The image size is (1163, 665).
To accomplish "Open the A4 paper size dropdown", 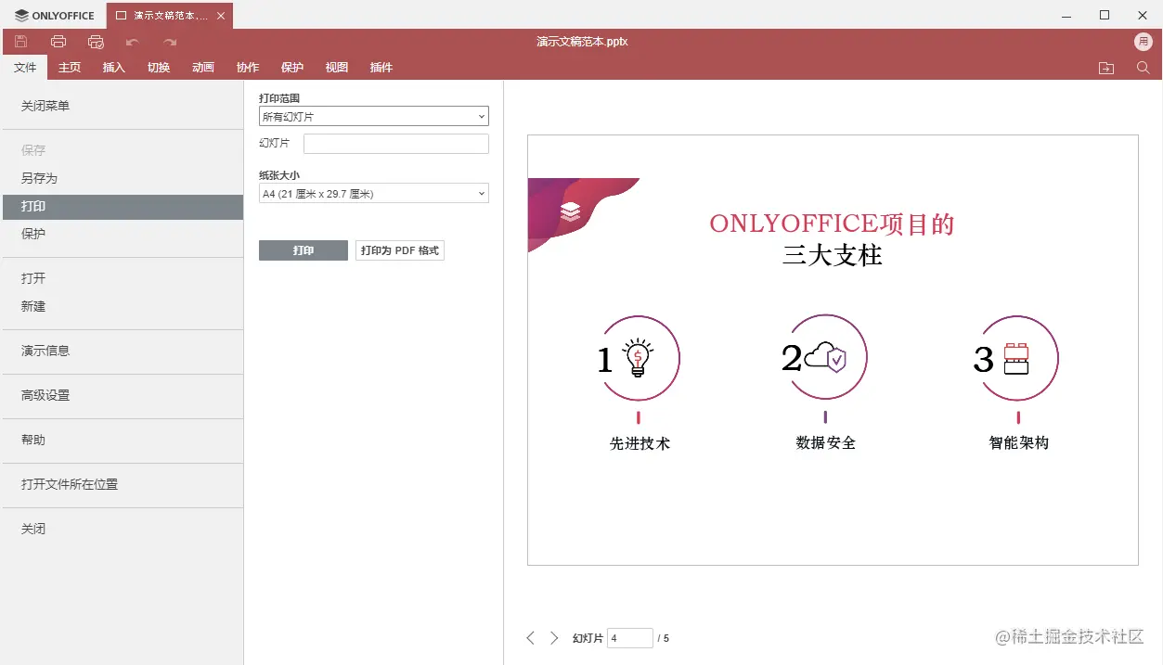I will 373,192.
